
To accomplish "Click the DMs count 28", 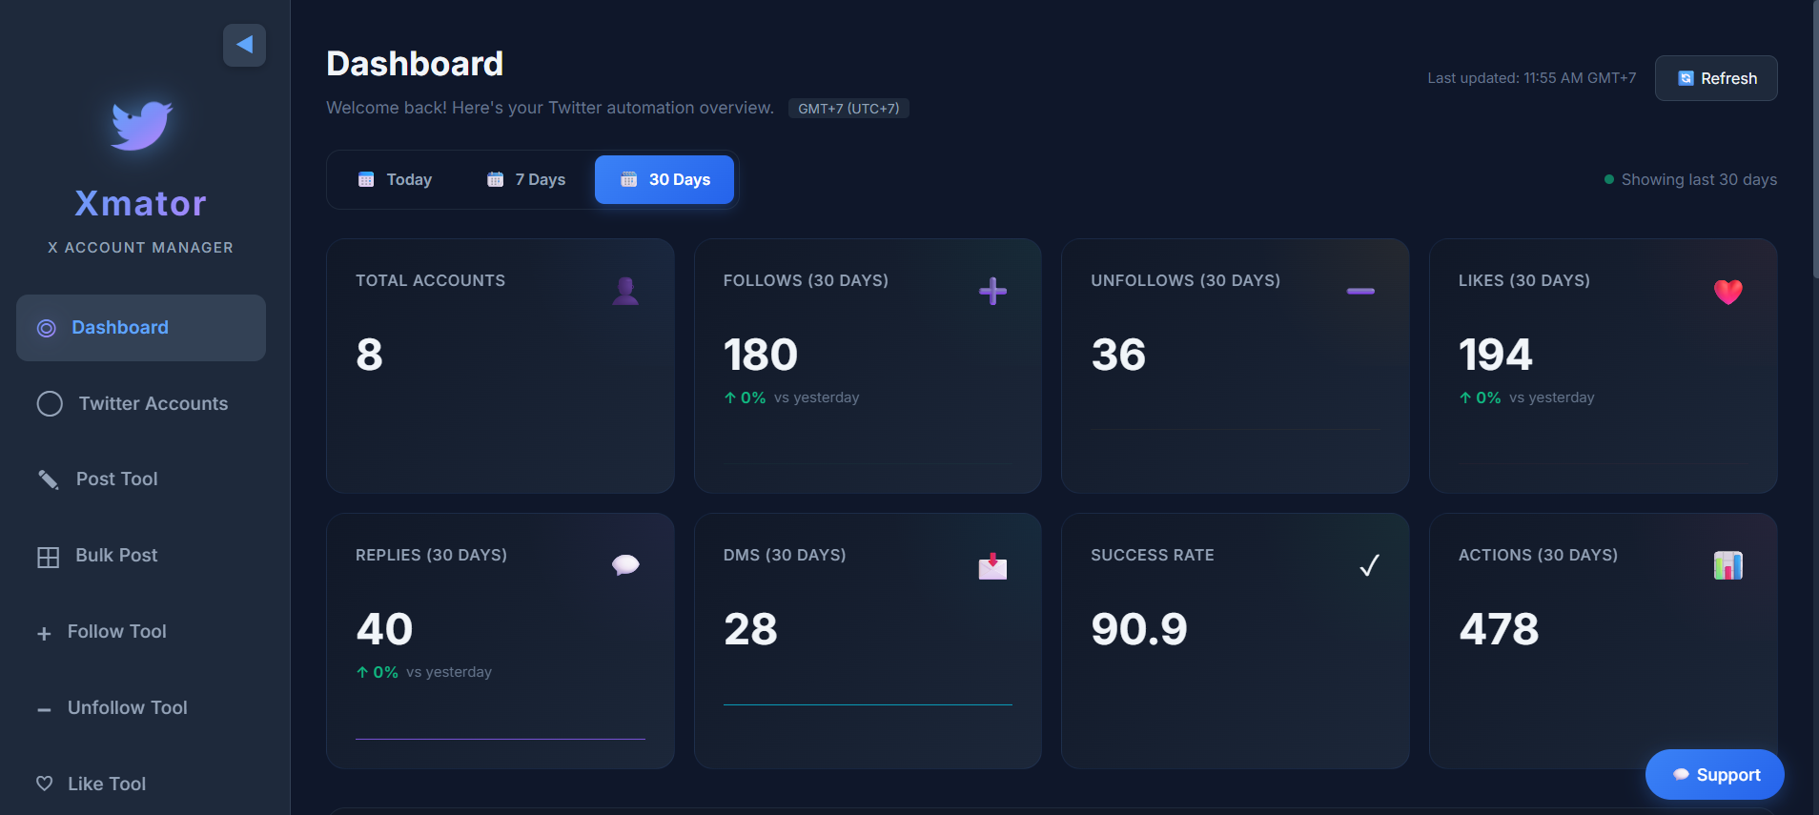I will (x=750, y=629).
